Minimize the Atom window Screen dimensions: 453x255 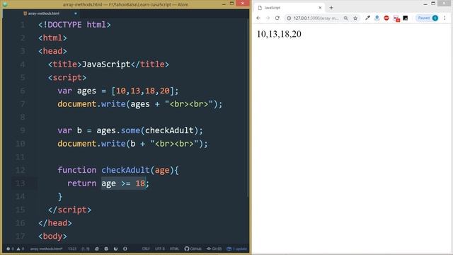pyautogui.click(x=224, y=4)
